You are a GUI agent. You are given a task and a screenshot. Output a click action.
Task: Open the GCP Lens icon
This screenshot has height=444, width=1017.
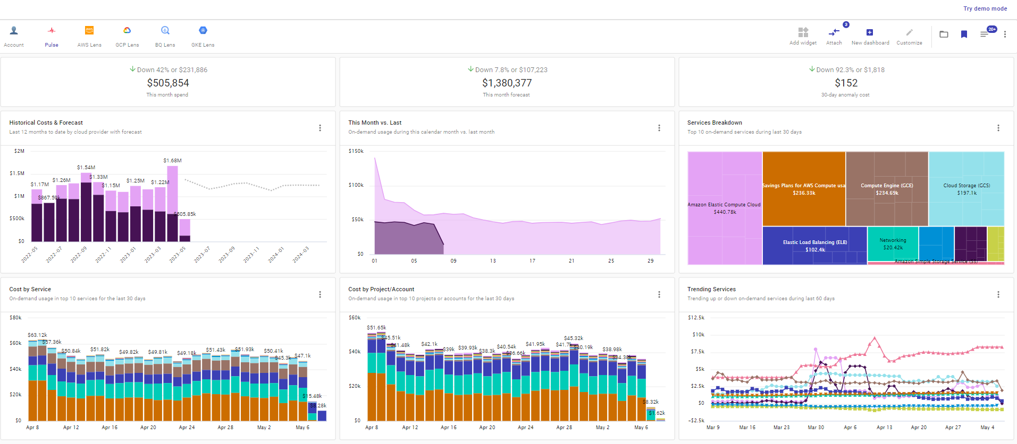(127, 31)
